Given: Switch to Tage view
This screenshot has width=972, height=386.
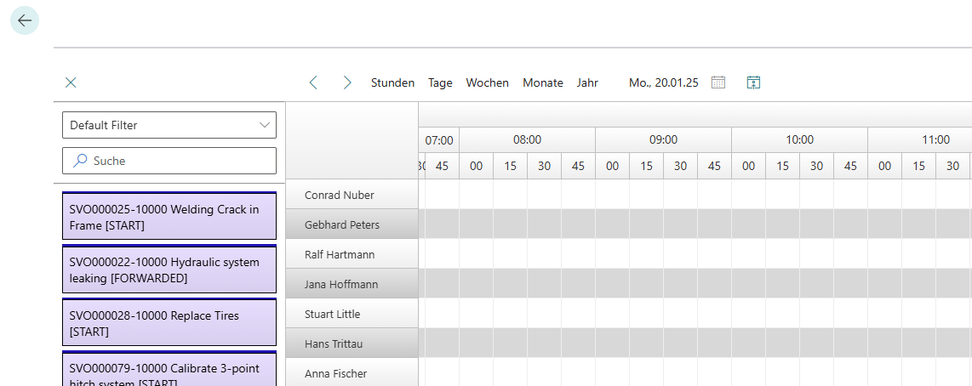Looking at the screenshot, I should pos(440,82).
